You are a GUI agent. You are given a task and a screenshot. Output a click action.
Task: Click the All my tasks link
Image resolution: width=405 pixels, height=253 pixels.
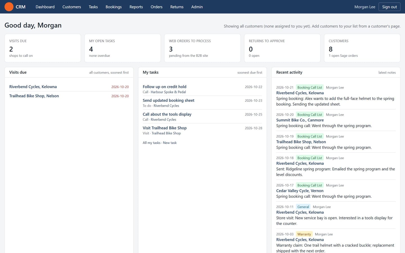tap(152, 143)
